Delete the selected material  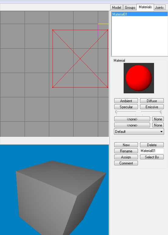pos(152,145)
